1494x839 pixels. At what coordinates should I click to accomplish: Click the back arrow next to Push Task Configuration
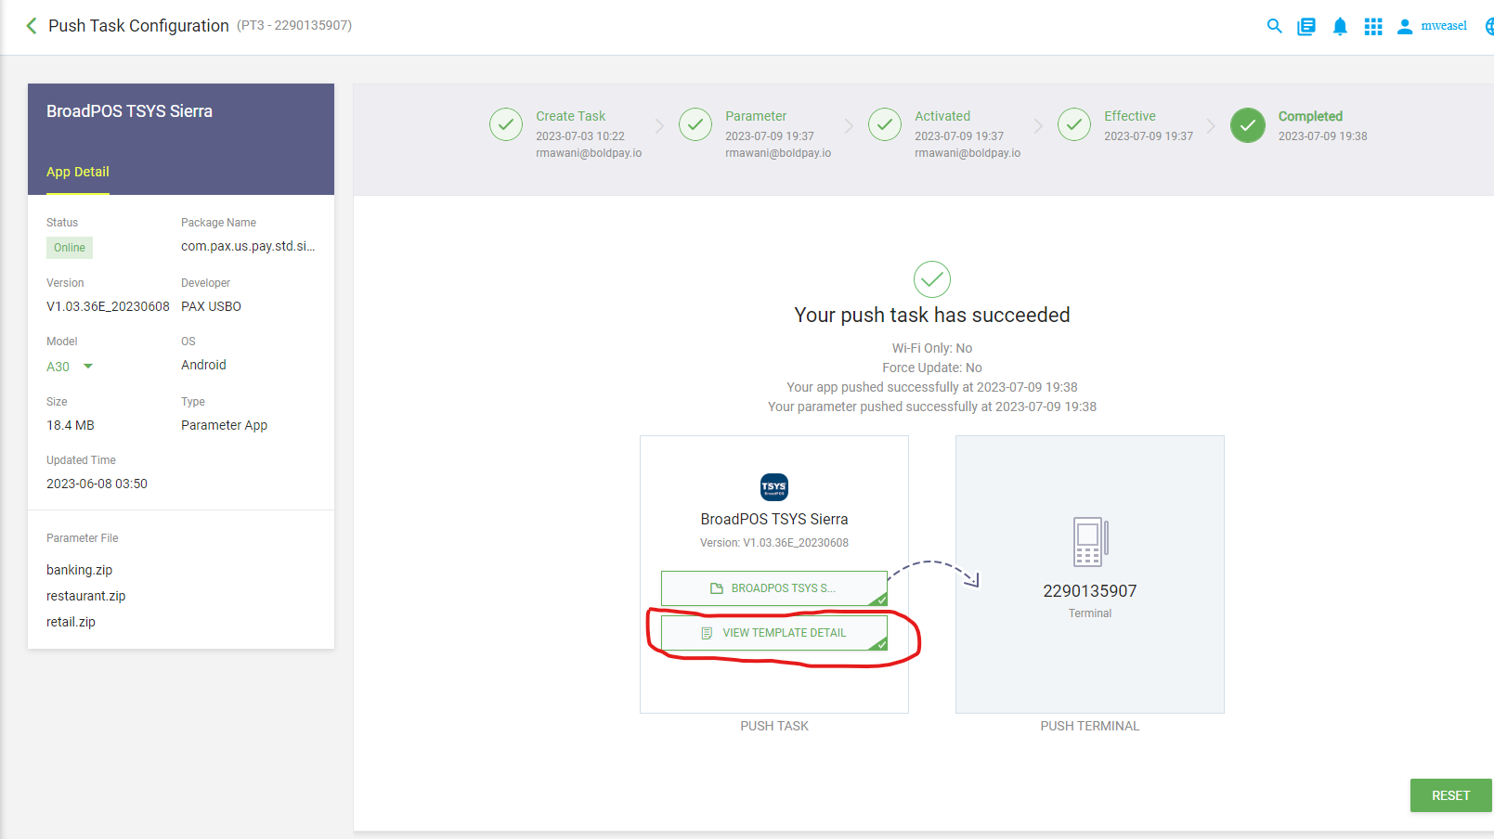[x=31, y=26]
